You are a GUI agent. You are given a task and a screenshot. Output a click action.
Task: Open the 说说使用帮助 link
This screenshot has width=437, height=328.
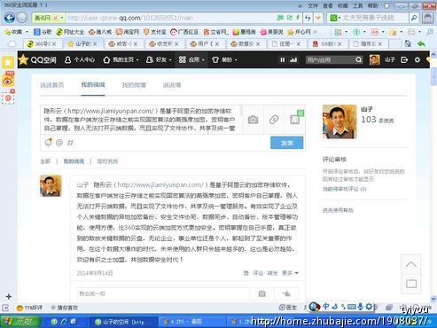tap(338, 210)
